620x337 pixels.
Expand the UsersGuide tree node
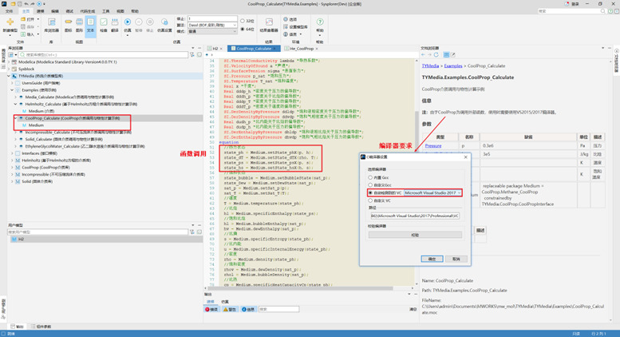tap(12, 83)
